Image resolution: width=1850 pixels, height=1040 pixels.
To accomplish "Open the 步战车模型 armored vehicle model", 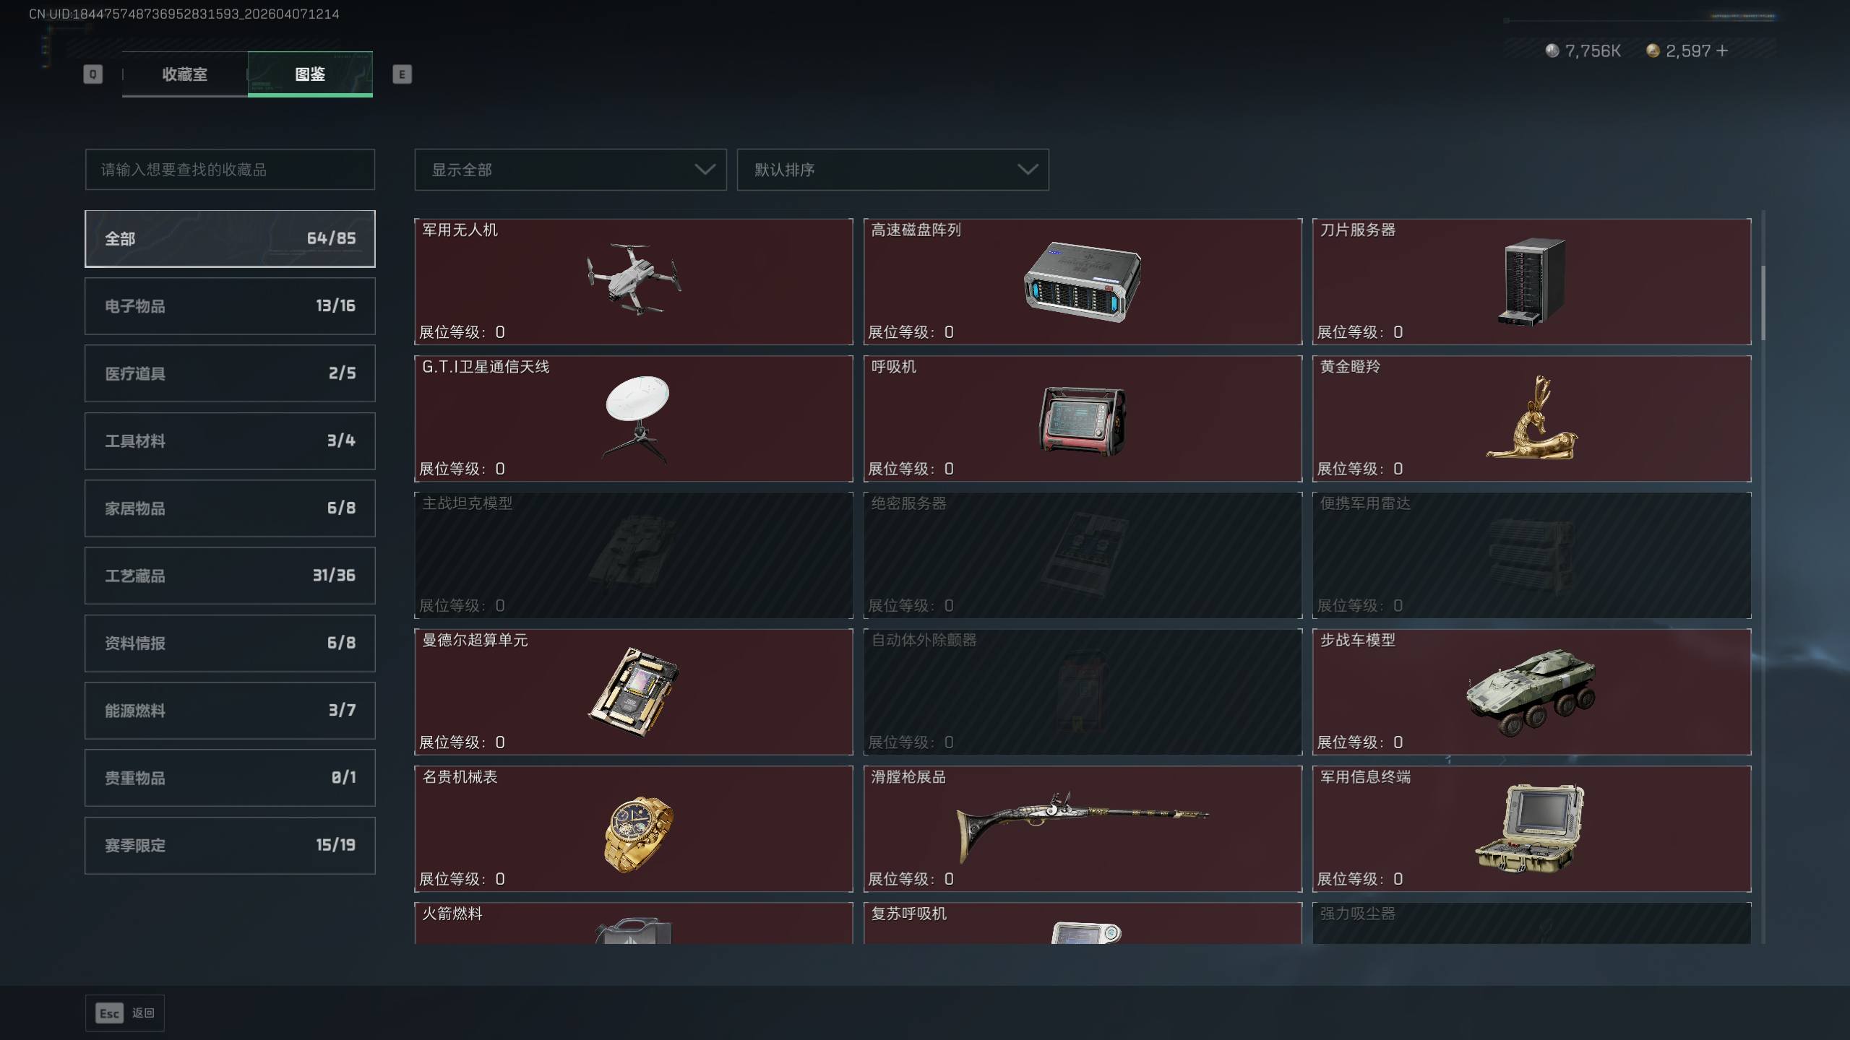I will (1531, 692).
